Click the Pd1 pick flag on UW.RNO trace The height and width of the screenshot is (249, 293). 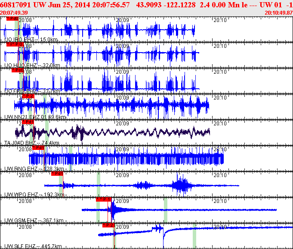point(38,148)
